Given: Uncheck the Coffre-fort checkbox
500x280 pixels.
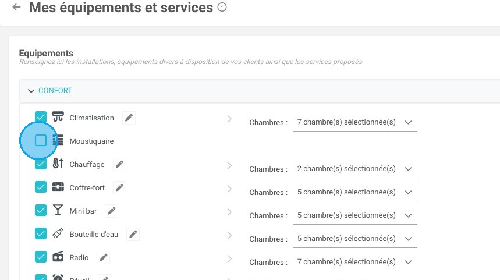Looking at the screenshot, I should [41, 187].
